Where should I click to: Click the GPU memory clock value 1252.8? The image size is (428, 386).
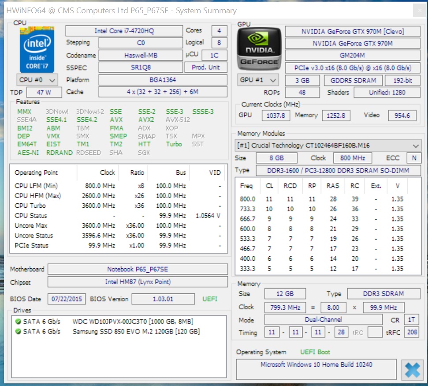point(336,116)
